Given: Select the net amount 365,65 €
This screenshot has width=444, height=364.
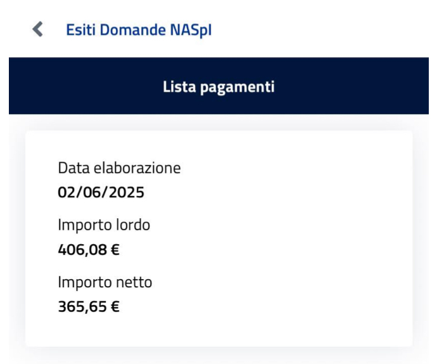Looking at the screenshot, I should coord(89,307).
